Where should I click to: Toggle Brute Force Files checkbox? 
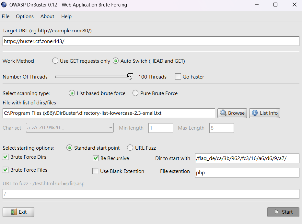click(x=6, y=170)
